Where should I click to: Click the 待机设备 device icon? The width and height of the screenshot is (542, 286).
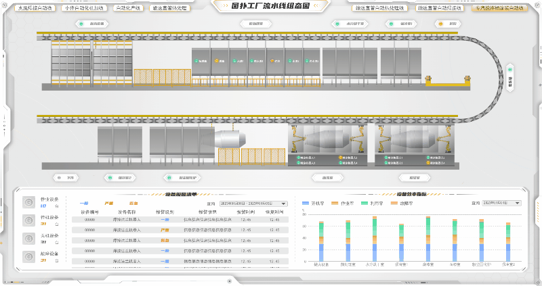point(28,220)
